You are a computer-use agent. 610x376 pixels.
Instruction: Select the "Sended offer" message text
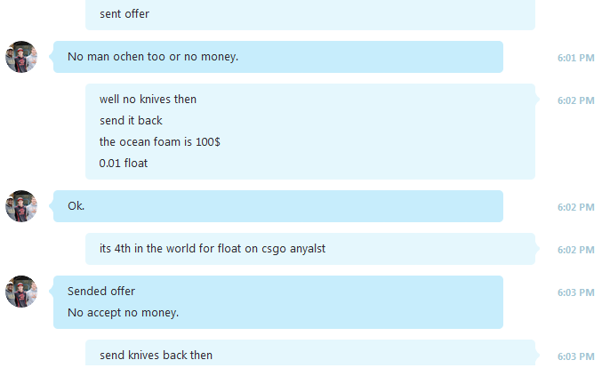click(101, 292)
